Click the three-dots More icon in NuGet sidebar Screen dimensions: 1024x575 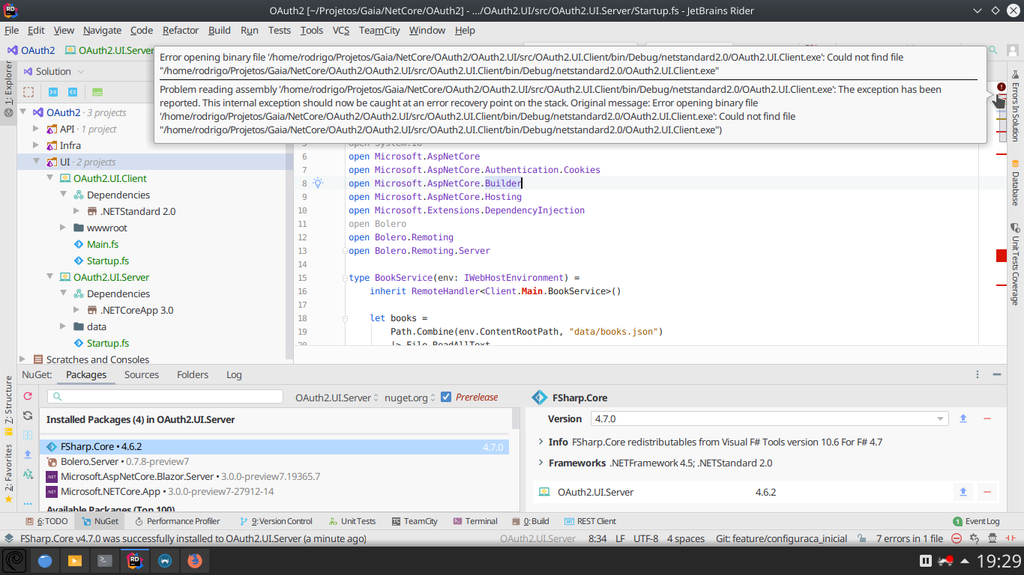28,502
